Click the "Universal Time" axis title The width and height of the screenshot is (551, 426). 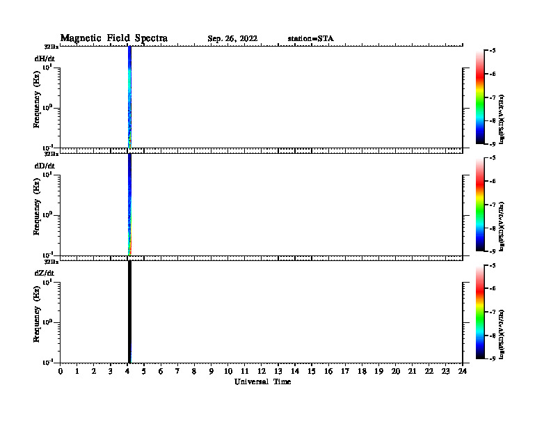coord(262,381)
